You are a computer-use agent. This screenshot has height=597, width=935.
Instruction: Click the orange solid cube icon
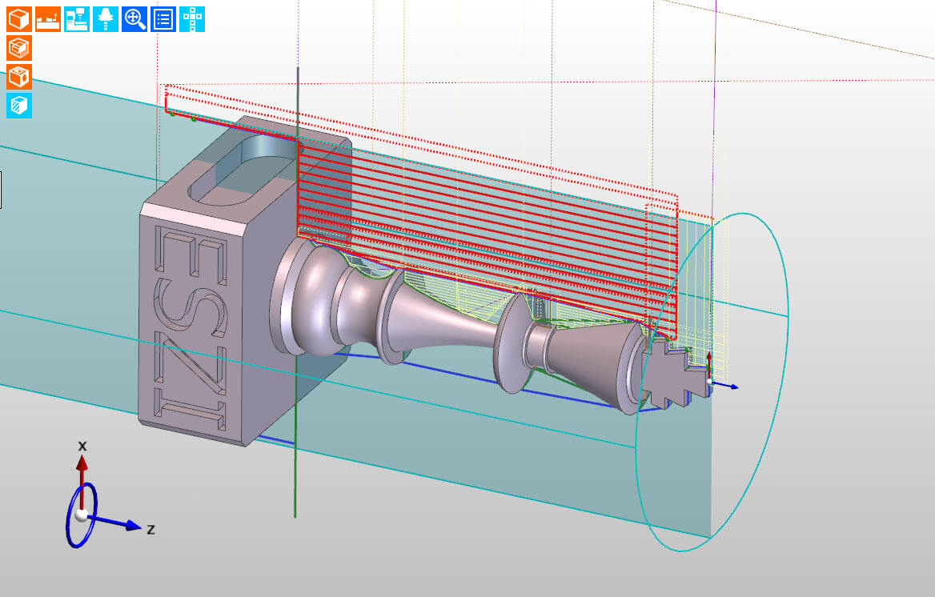pos(19,19)
